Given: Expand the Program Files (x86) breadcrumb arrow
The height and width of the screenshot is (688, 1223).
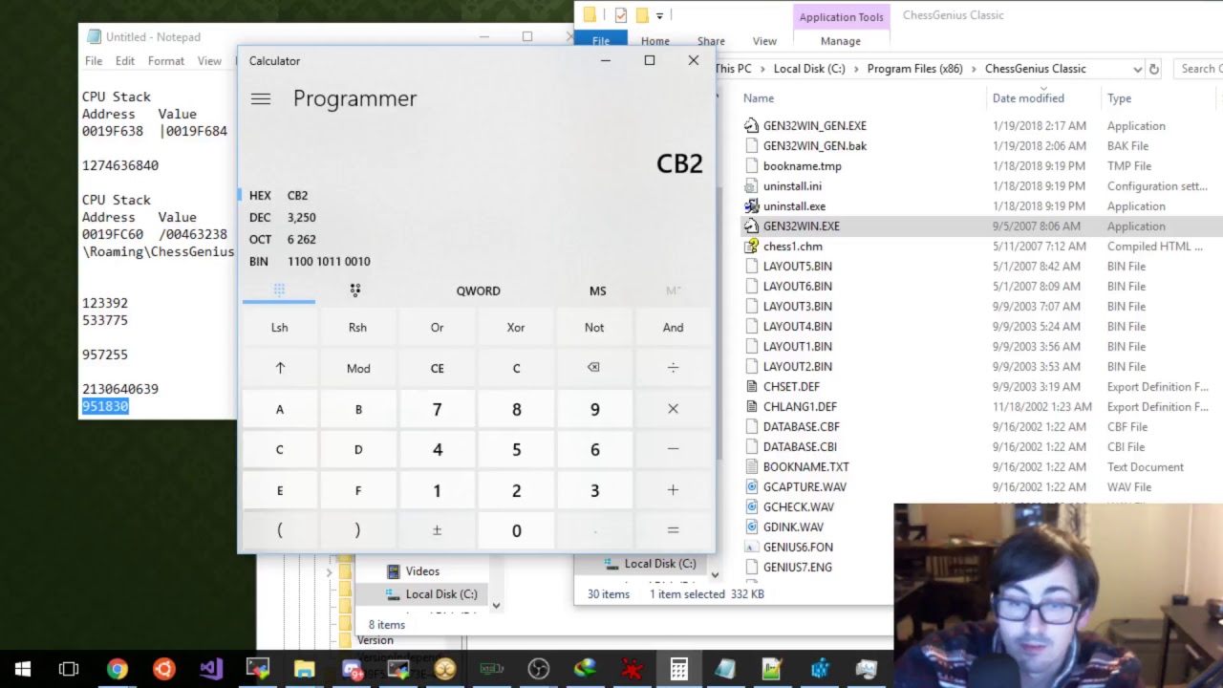Looking at the screenshot, I should click(x=976, y=69).
